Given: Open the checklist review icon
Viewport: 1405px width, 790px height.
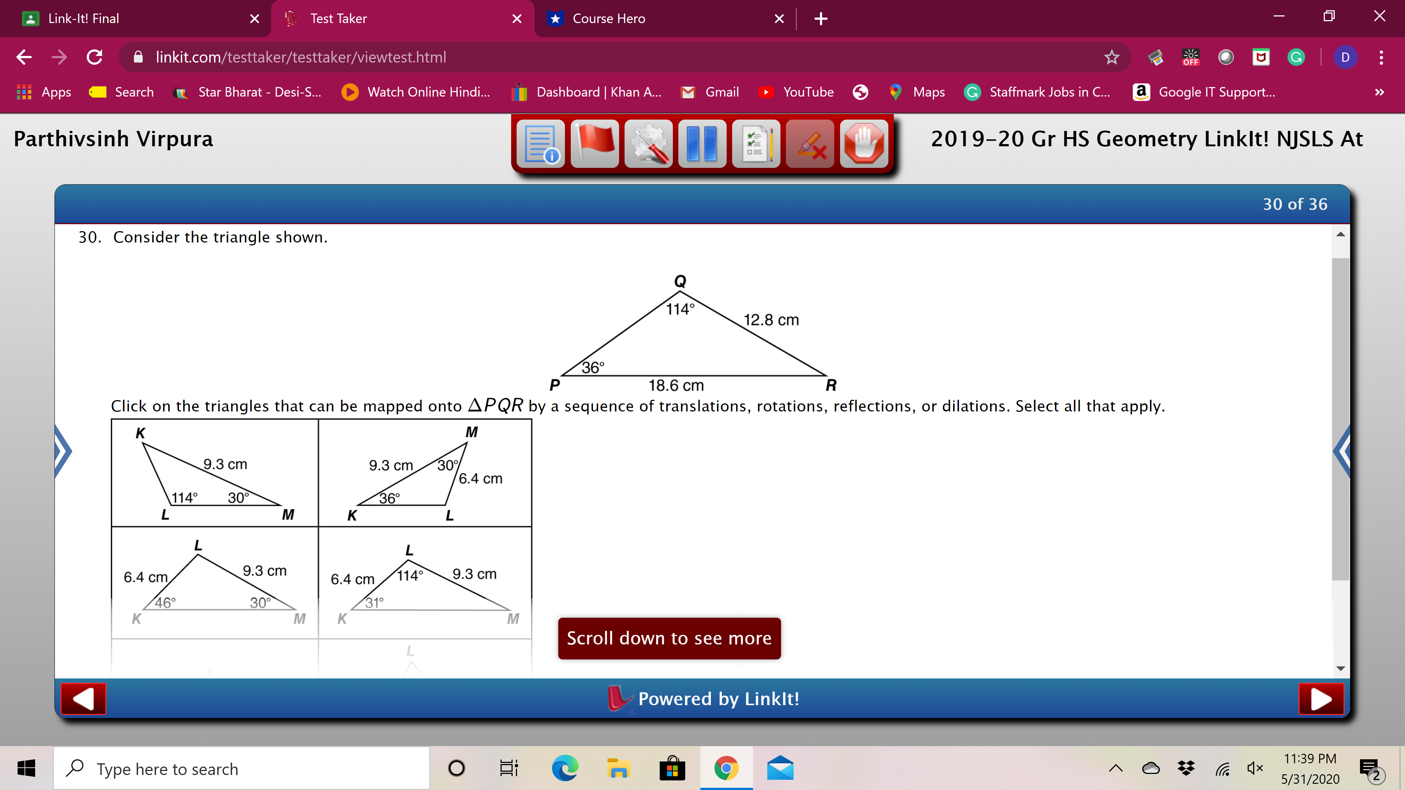Looking at the screenshot, I should (756, 144).
